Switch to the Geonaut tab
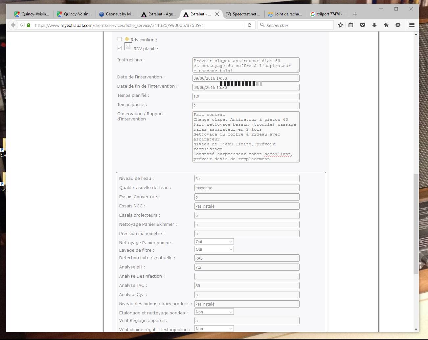 tap(117, 14)
